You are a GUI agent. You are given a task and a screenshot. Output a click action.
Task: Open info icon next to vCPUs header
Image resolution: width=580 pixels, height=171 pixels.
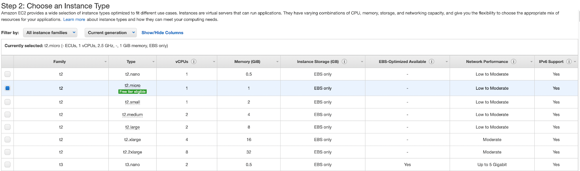[194, 61]
